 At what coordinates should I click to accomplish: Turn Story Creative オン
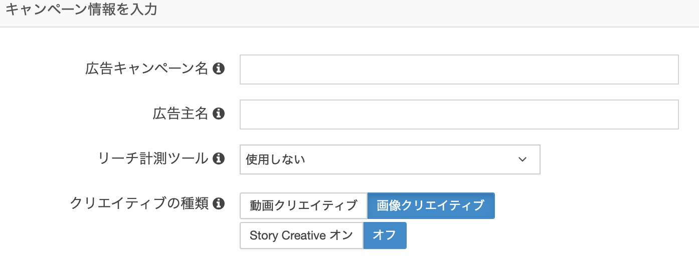301,235
